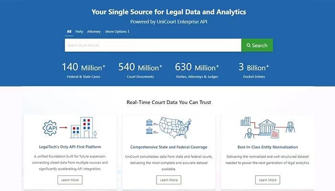Click the judge figure icon in Entity Normalization
This screenshot has height=191, width=335.
click(290, 127)
